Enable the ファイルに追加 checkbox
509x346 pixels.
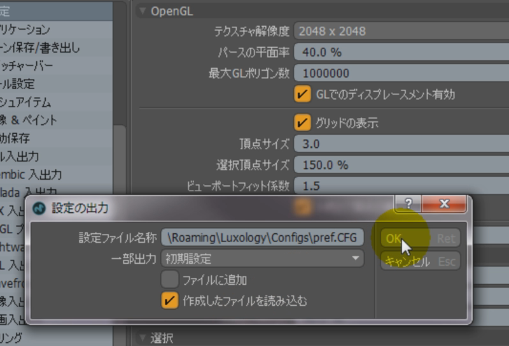[169, 279]
